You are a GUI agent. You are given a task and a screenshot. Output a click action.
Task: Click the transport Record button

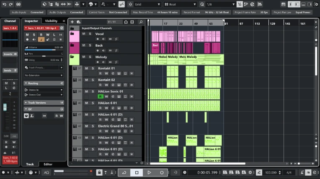[x=162, y=172]
